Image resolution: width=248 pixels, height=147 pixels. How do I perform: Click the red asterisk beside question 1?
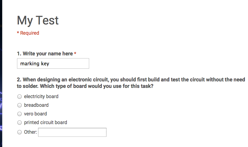pos(75,53)
